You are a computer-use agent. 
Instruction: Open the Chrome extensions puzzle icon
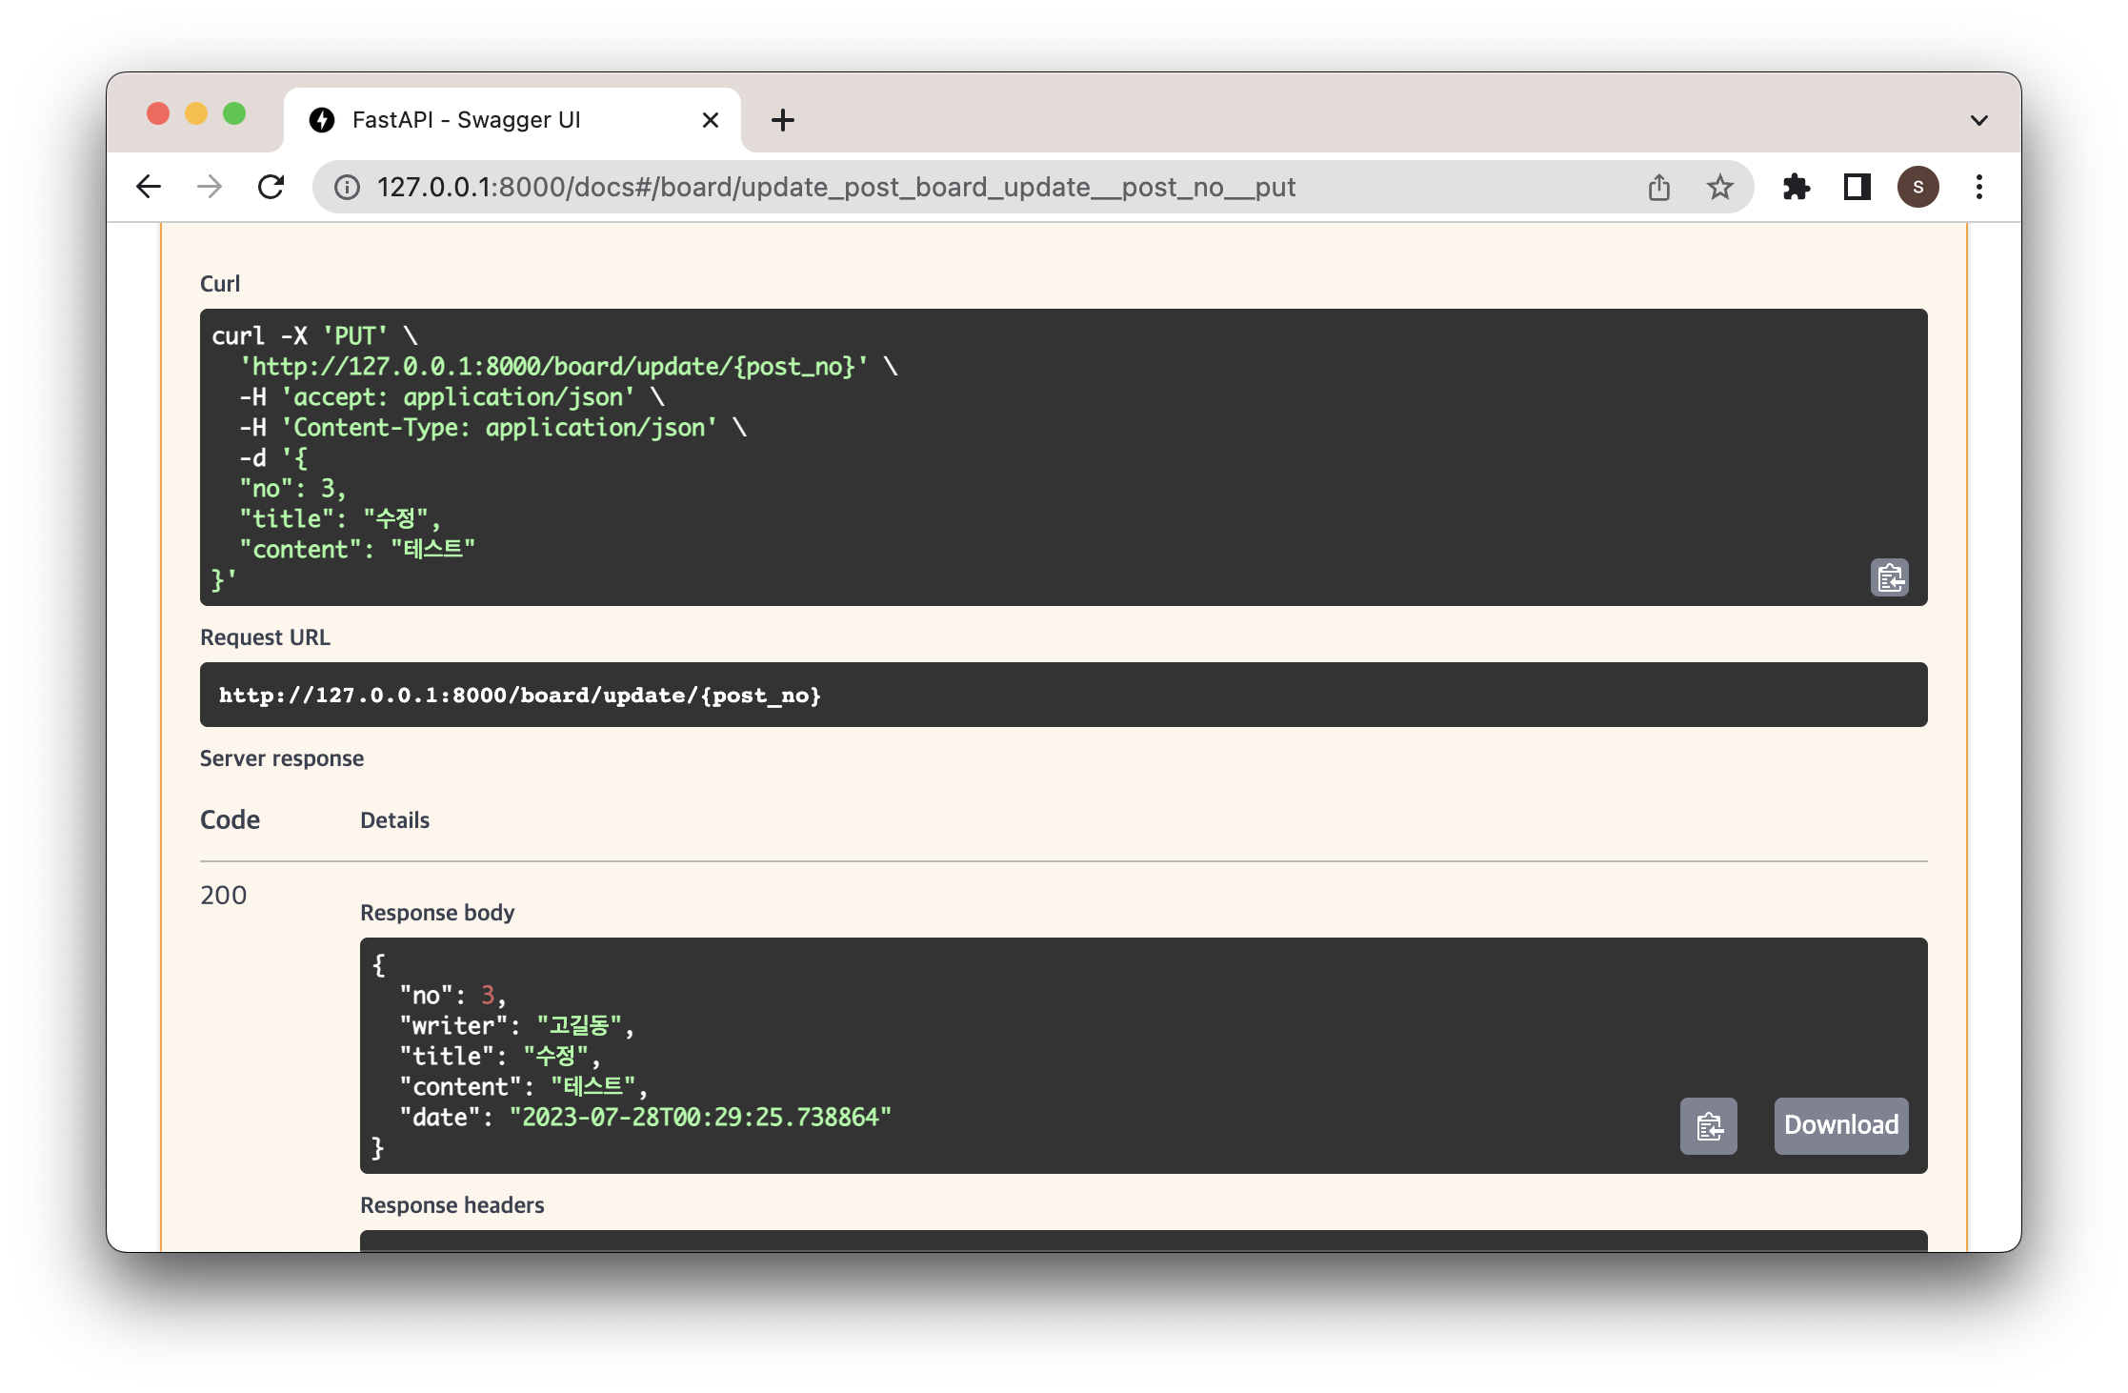pyautogui.click(x=1796, y=187)
